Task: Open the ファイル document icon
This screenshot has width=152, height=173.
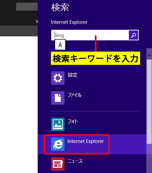Action: (58, 98)
